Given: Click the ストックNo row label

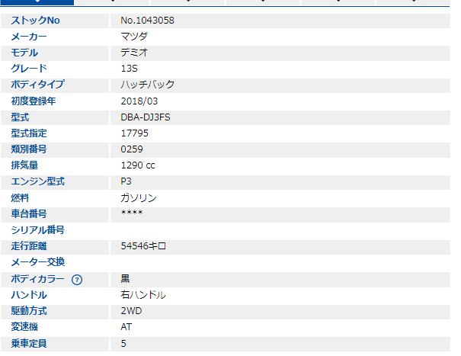Looking at the screenshot, I should click(35, 21).
